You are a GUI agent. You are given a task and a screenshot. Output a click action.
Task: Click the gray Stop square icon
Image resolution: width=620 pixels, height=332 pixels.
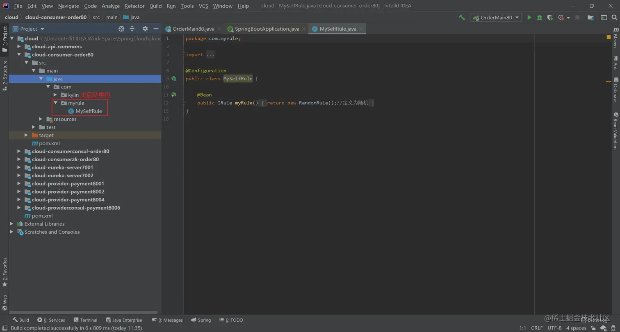[x=577, y=18]
